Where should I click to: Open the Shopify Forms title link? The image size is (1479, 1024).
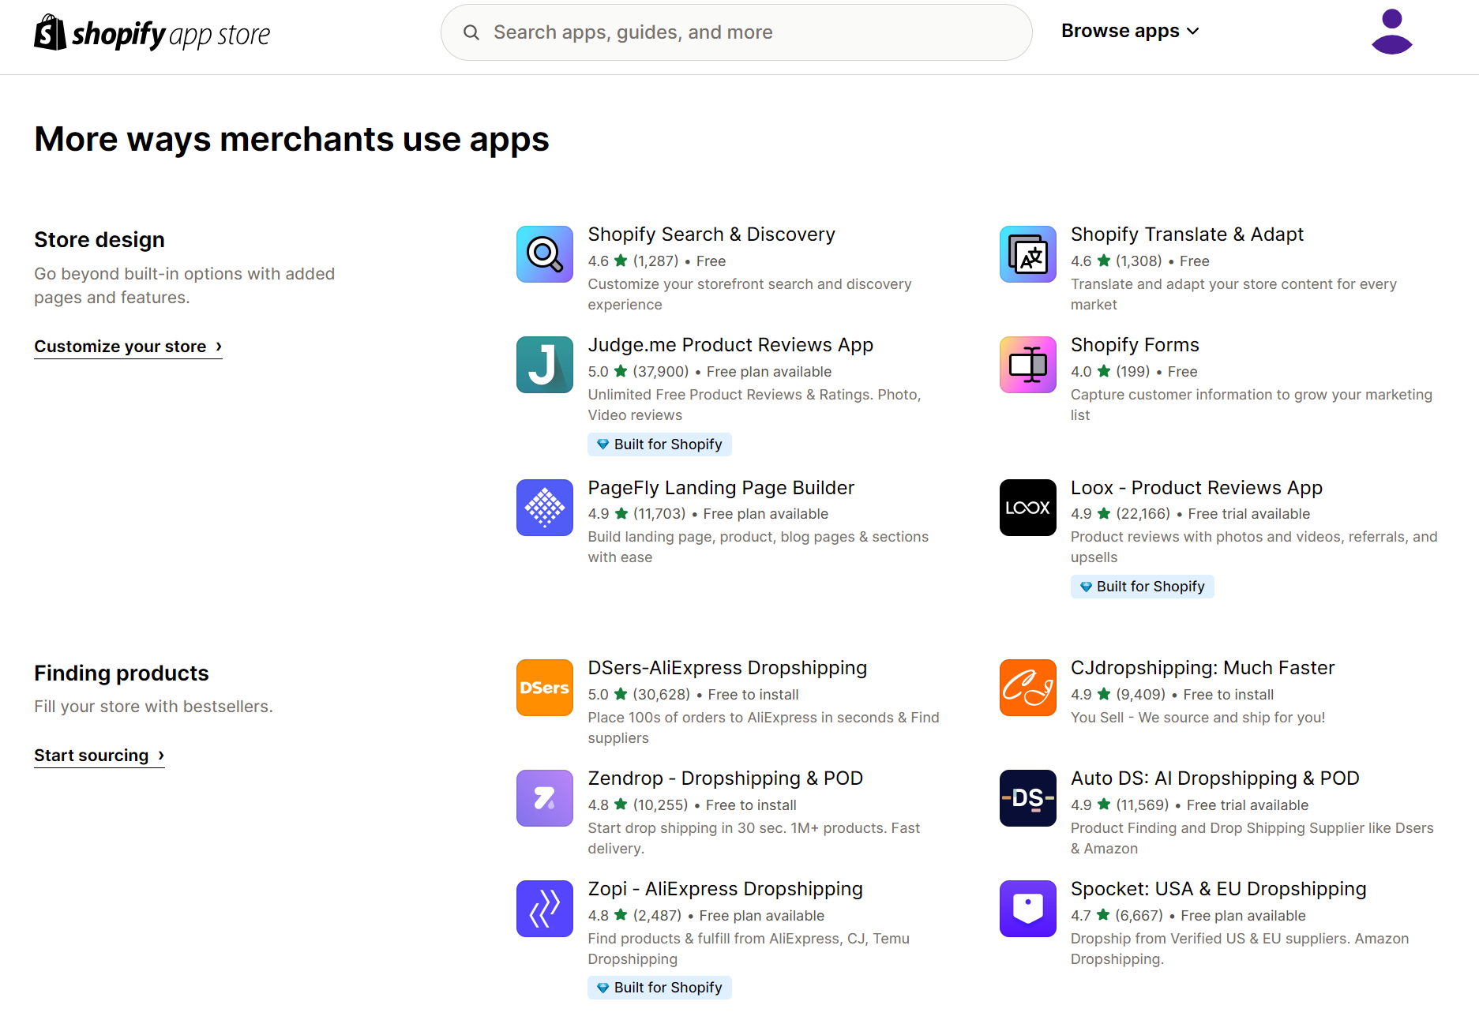click(1135, 345)
